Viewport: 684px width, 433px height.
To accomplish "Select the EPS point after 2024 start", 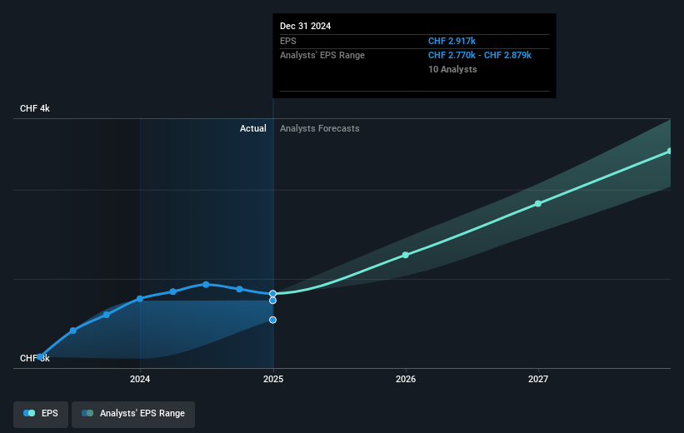I will [172, 291].
